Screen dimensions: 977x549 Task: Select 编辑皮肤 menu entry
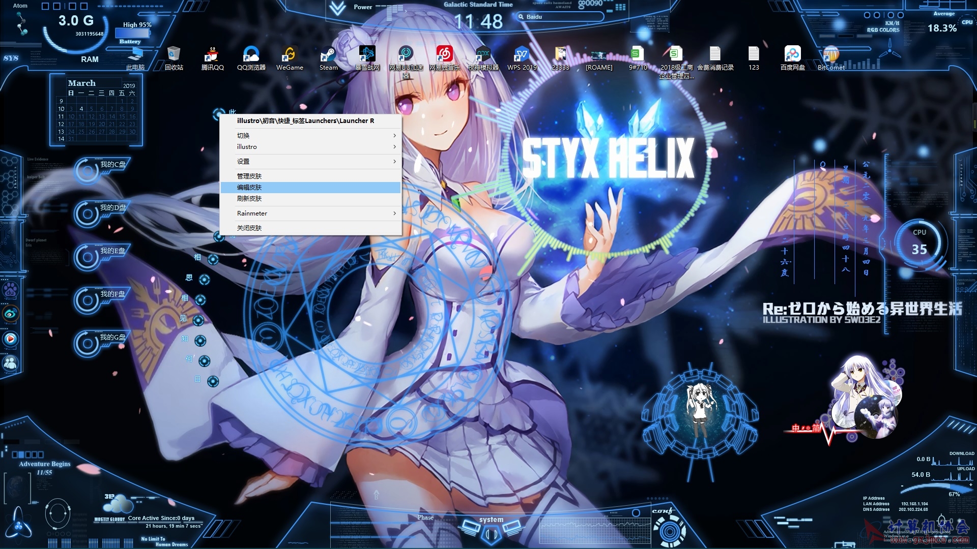[311, 187]
